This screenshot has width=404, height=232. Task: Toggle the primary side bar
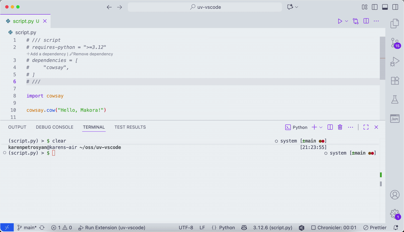tap(375, 7)
